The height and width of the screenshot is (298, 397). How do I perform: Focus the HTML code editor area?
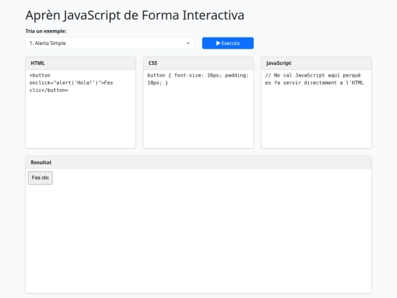coord(81,109)
